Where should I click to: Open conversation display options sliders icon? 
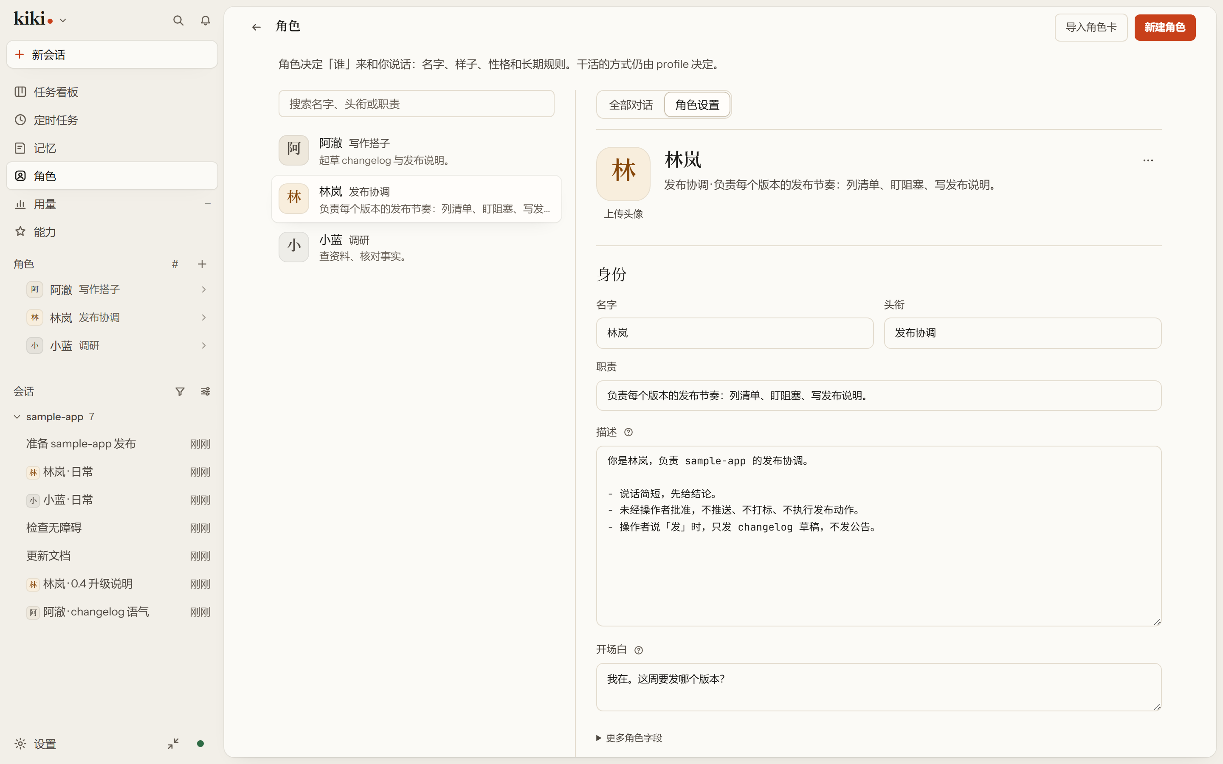click(x=205, y=392)
